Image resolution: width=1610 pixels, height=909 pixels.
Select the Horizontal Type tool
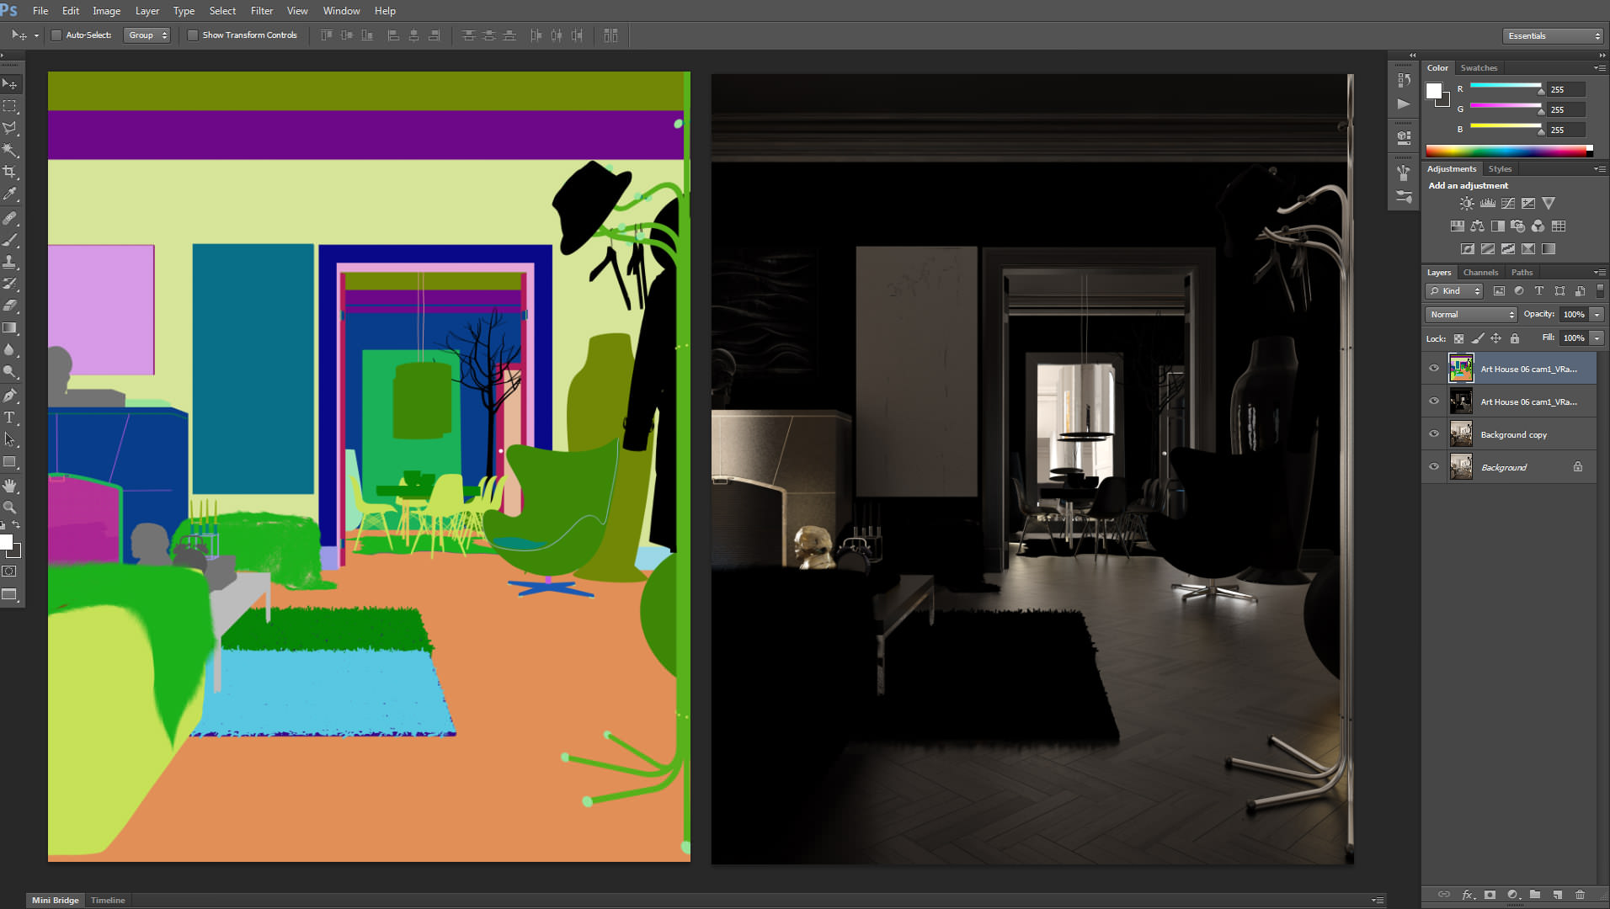click(x=10, y=417)
